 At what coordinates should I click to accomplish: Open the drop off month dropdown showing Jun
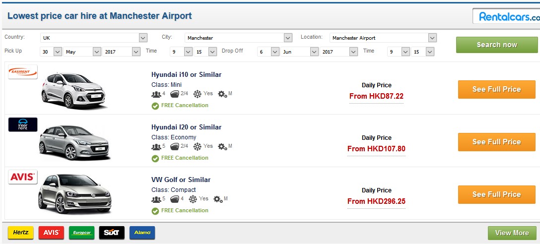click(x=300, y=52)
